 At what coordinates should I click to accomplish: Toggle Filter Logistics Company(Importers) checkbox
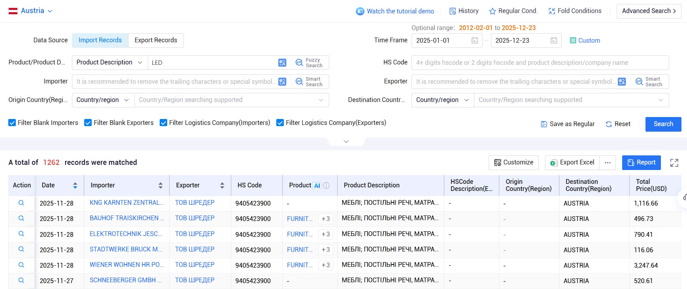tap(163, 123)
